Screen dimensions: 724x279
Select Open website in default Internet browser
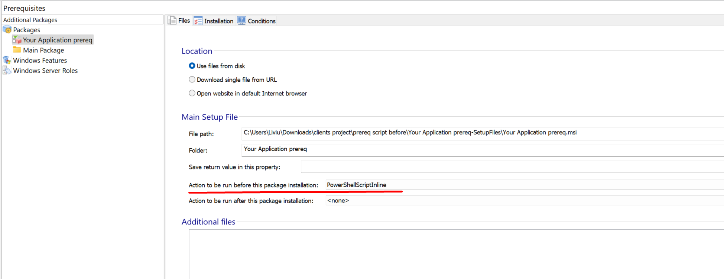192,93
